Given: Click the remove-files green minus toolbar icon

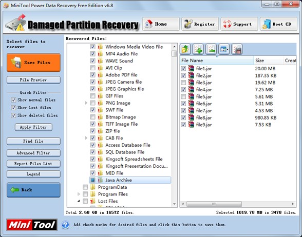Looking at the screenshot, I should (x=211, y=49).
